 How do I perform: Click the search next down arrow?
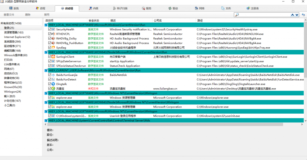click(x=297, y=15)
